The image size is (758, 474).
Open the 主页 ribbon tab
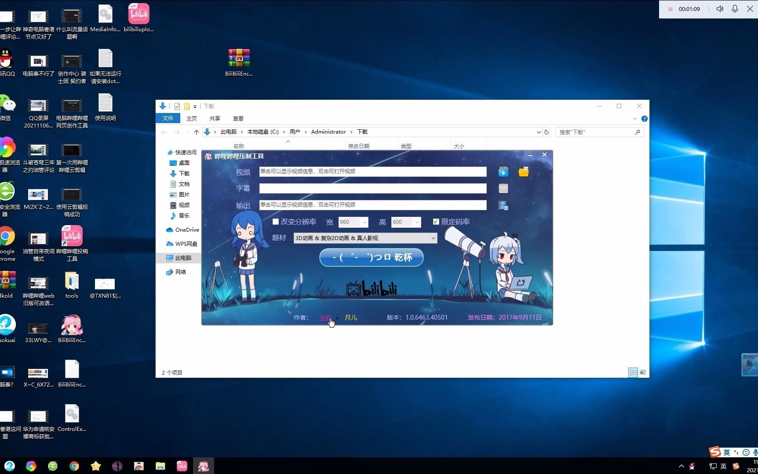click(192, 118)
